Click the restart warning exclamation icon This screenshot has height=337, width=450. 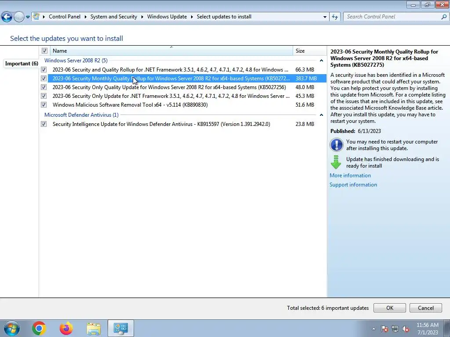coord(336,145)
